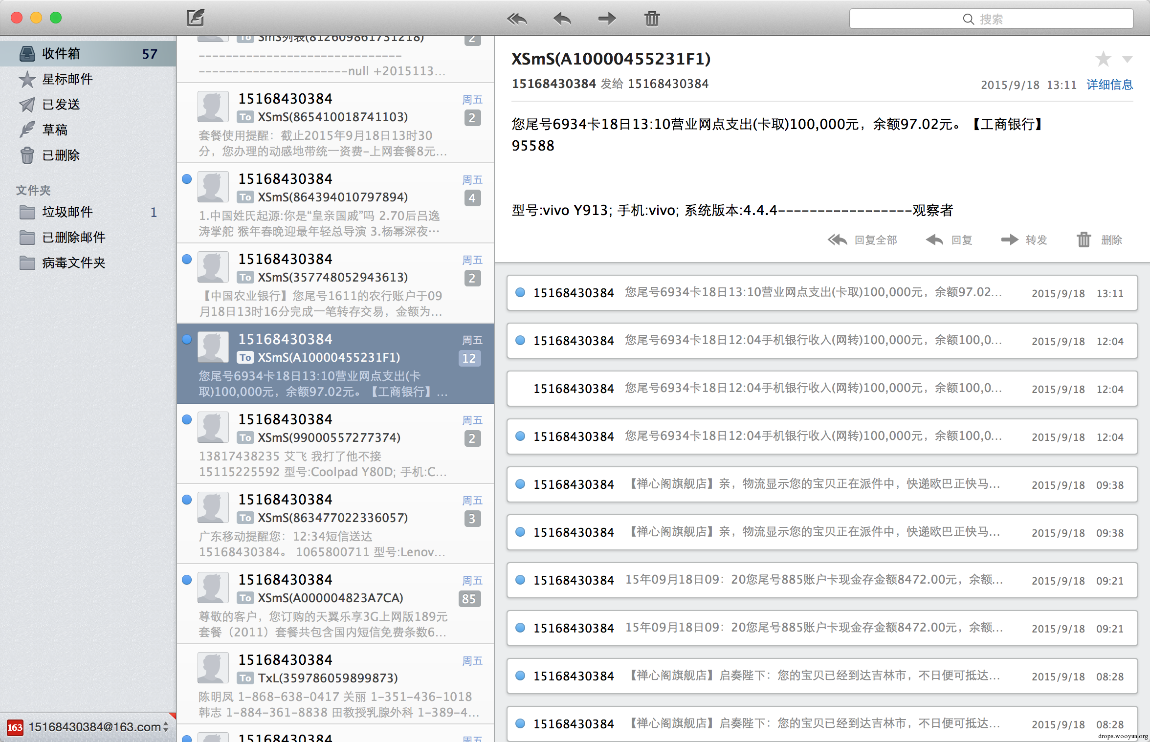Screen dimensions: 1150x742
Task: Open the 12:04 thread message without unread dot
Action: click(822, 389)
